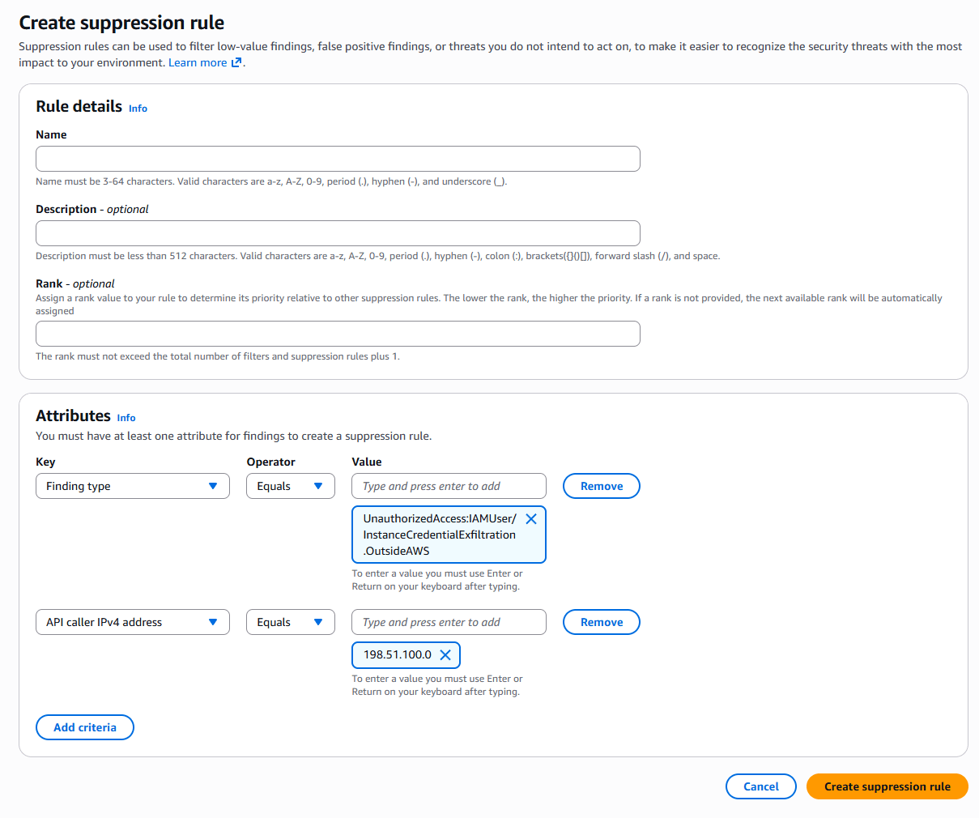Remove the Finding type criteria row
Image resolution: width=979 pixels, height=818 pixels.
[602, 486]
